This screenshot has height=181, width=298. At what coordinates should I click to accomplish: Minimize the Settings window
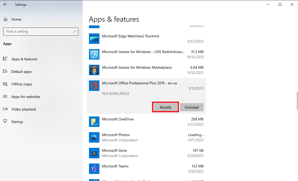pos(268,4)
